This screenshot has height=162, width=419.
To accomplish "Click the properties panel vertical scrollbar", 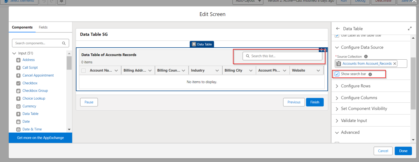I will 413,82.
